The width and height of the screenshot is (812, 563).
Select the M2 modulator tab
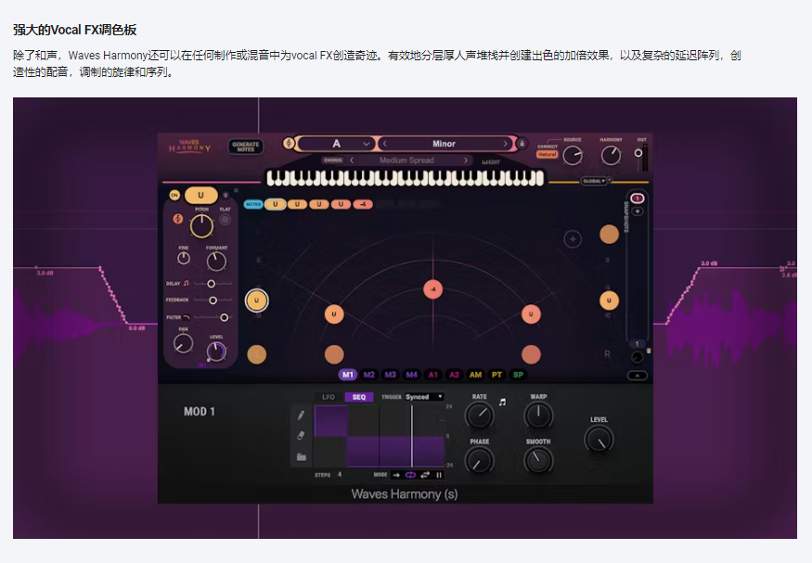click(x=369, y=375)
